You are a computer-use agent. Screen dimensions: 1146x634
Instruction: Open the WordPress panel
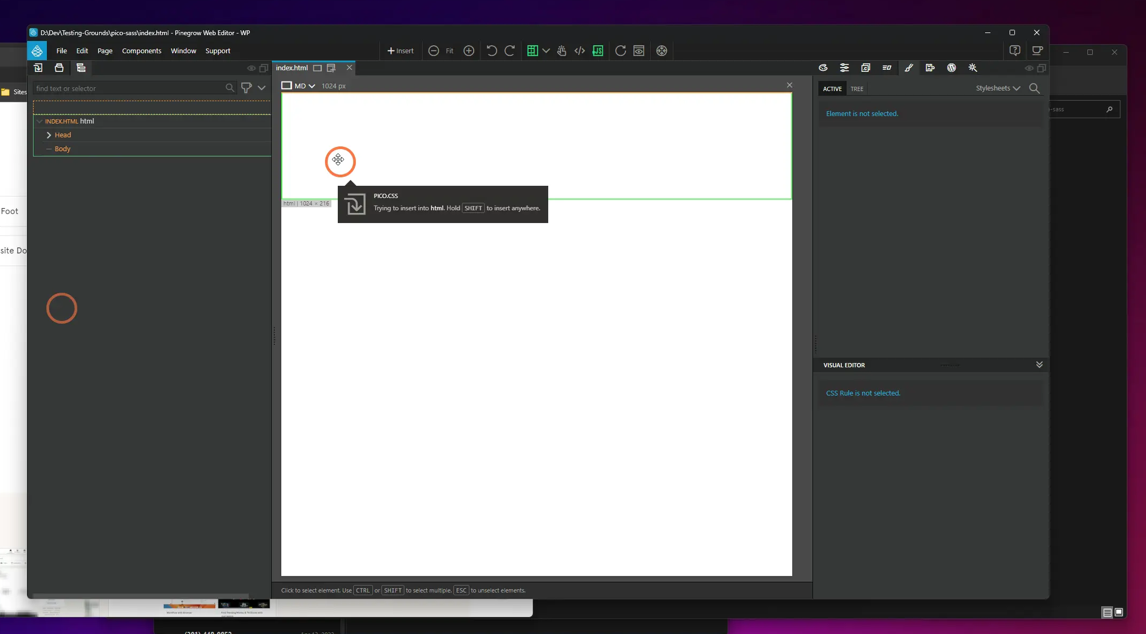[x=952, y=68]
